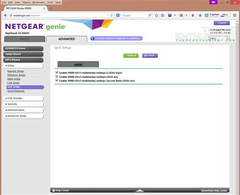Screen dimensions: 240x195
Task: Open a new tab with the plus button
Action: [51, 8]
